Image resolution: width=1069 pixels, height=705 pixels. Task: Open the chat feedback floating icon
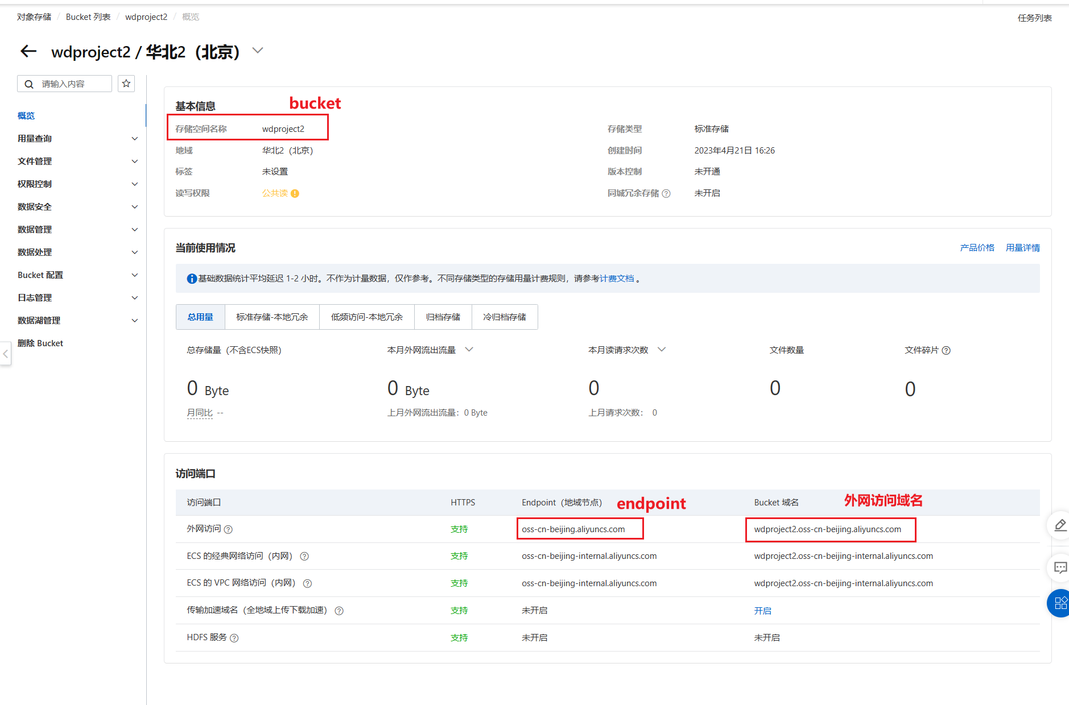pyautogui.click(x=1059, y=567)
